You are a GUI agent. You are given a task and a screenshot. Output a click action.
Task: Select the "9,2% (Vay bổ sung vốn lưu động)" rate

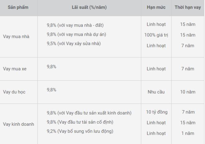click(x=80, y=131)
